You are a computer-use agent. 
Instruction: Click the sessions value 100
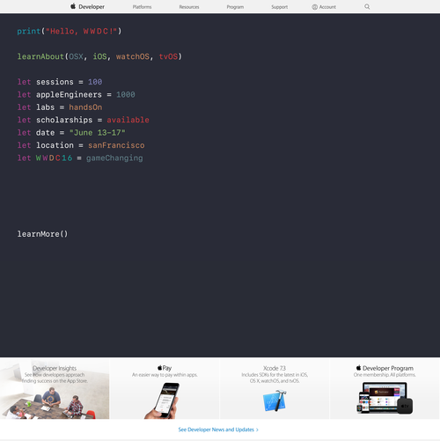click(x=95, y=82)
